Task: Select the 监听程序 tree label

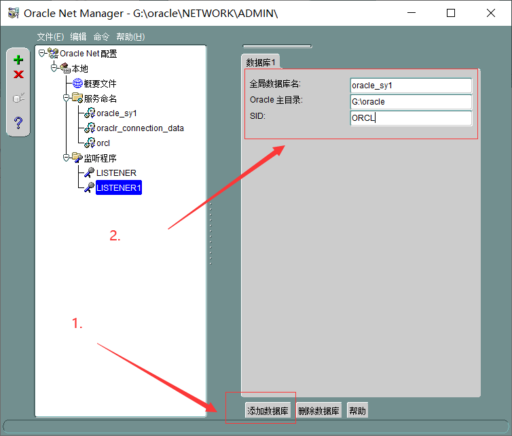Action: (x=100, y=158)
